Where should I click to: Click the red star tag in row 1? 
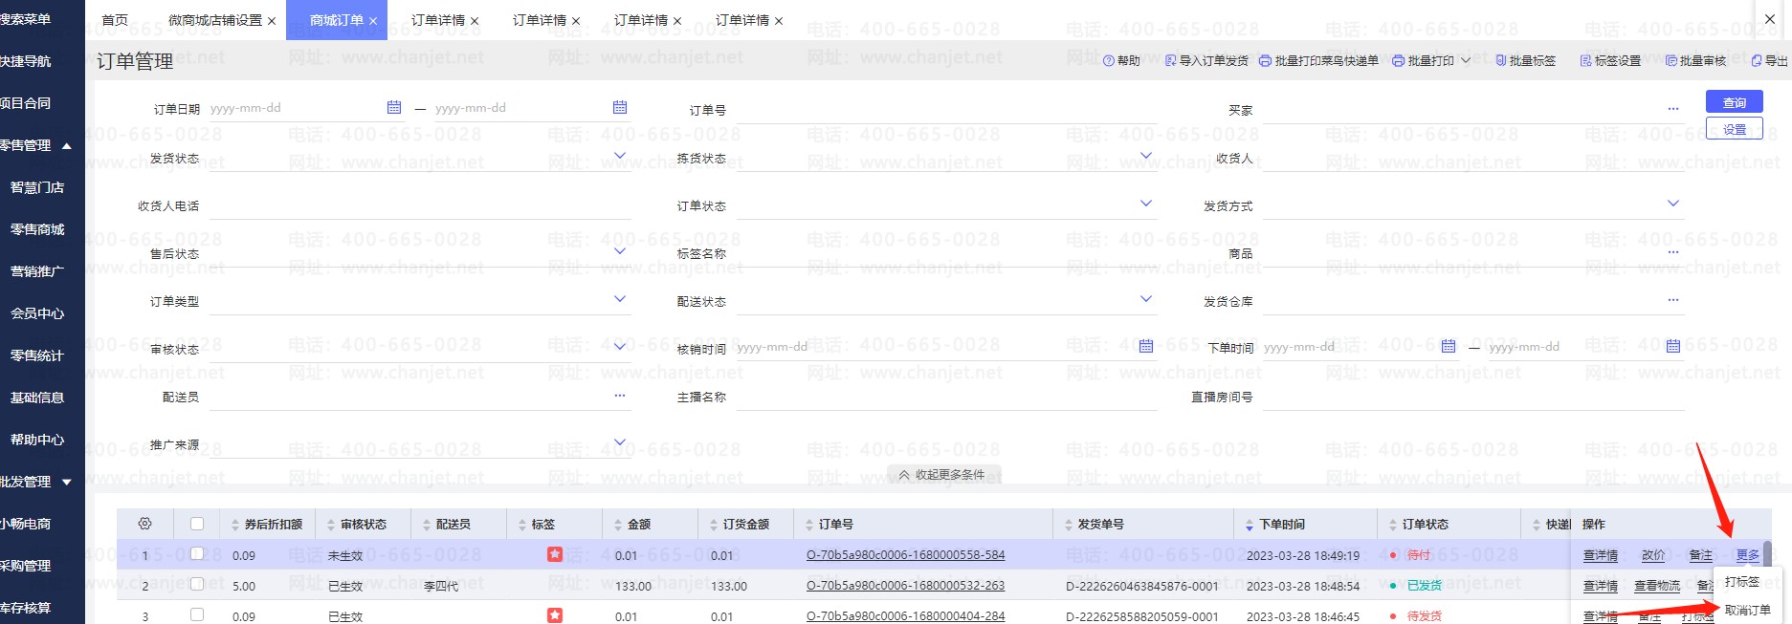tap(555, 554)
